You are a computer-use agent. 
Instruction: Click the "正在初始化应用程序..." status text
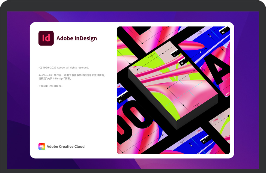pos(51,86)
